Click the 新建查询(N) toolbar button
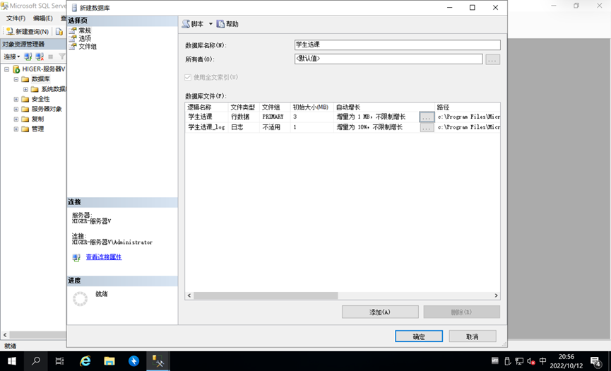Viewport: 611px width, 371px height. (28, 32)
